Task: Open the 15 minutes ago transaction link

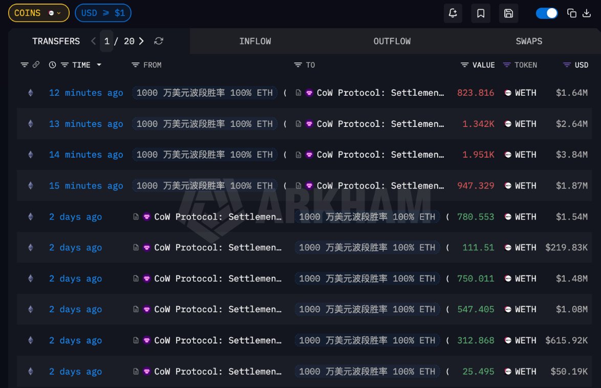Action: 86,186
